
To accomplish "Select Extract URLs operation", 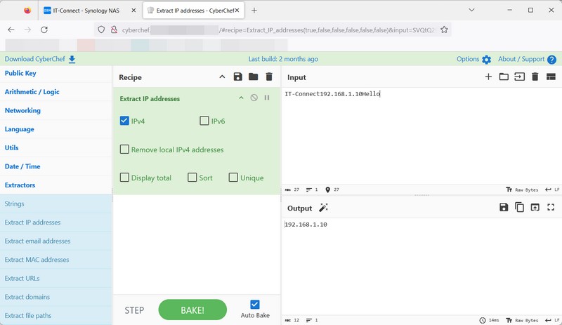I will [x=56, y=278].
